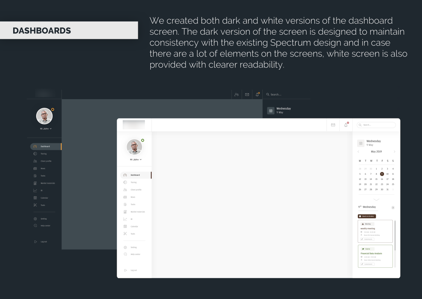The width and height of the screenshot is (422, 299).
Task: Click the Tools icon in the white sidebar
Action: 125,234
